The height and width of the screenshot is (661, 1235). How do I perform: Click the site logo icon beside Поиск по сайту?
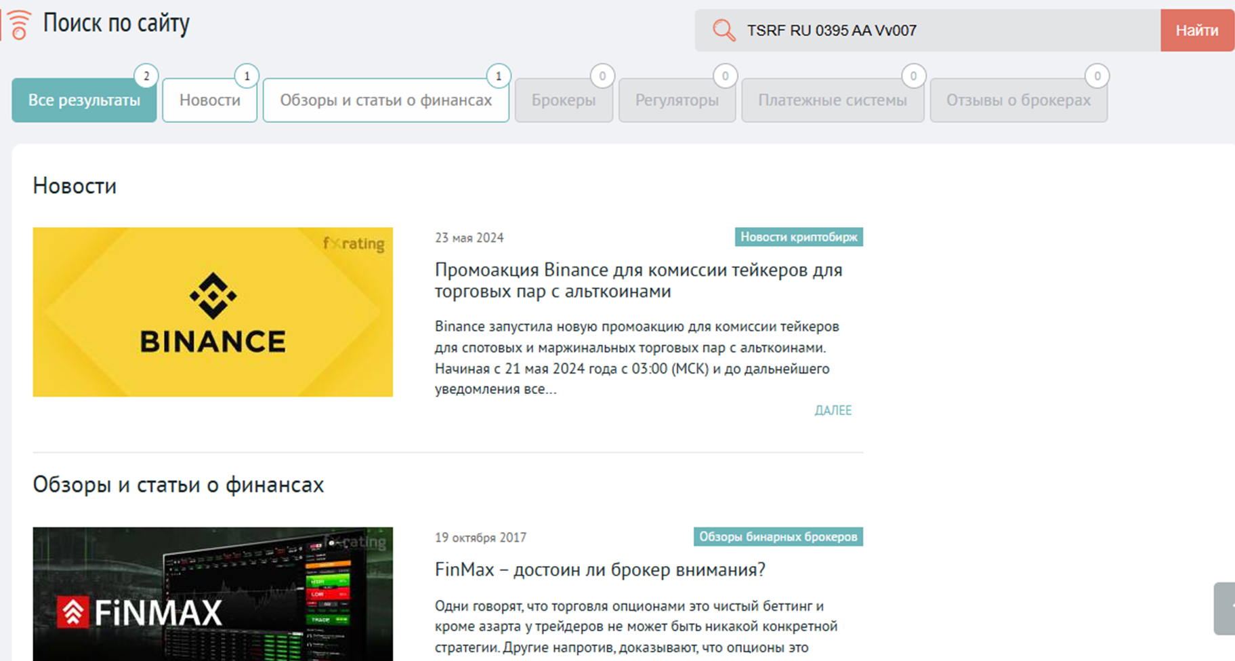coord(19,24)
